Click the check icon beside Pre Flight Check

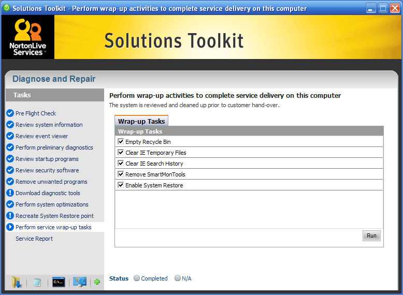pos(10,113)
